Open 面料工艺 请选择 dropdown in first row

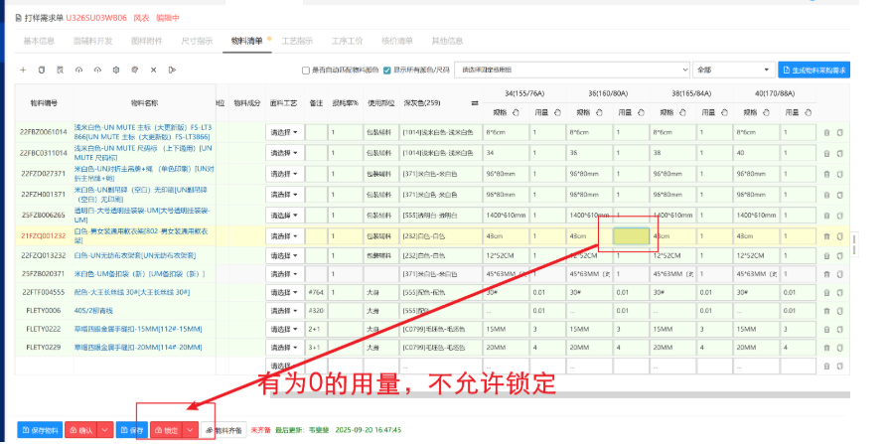pyautogui.click(x=284, y=132)
